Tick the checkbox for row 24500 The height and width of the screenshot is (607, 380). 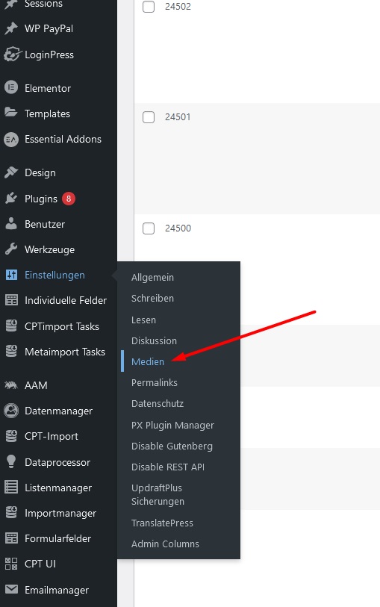point(149,228)
